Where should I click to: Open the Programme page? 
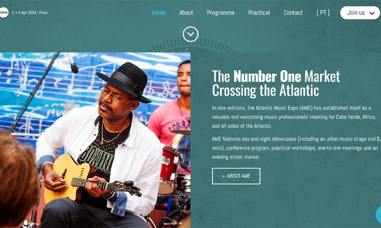click(x=221, y=13)
